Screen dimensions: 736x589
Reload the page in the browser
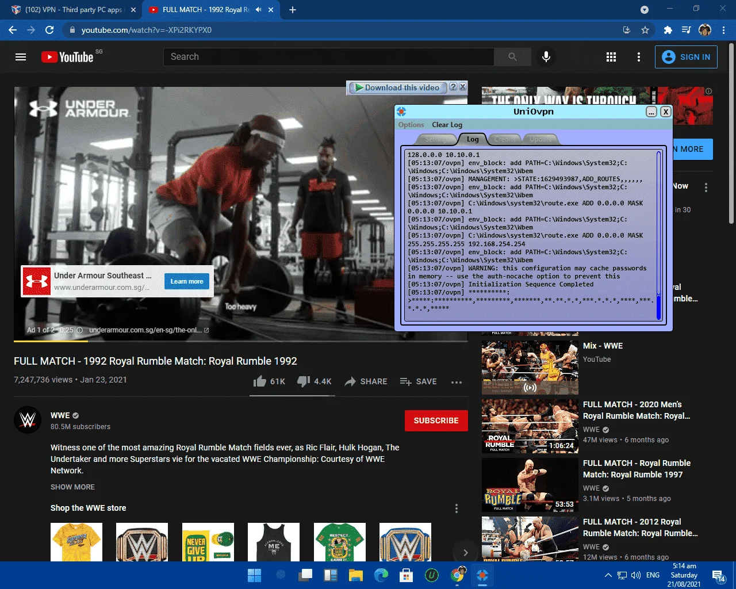(x=49, y=30)
